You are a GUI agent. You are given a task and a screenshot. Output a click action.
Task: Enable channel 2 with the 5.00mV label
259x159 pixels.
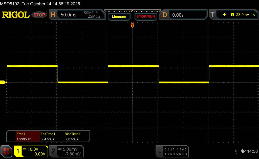click(x=66, y=151)
